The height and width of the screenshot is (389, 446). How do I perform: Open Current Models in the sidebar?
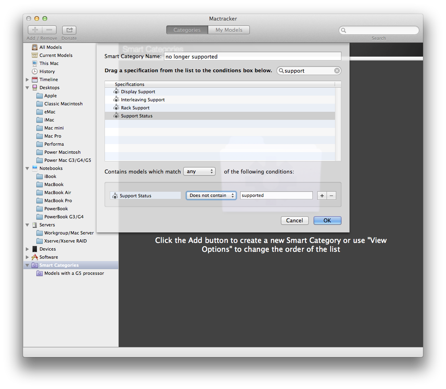(56, 55)
